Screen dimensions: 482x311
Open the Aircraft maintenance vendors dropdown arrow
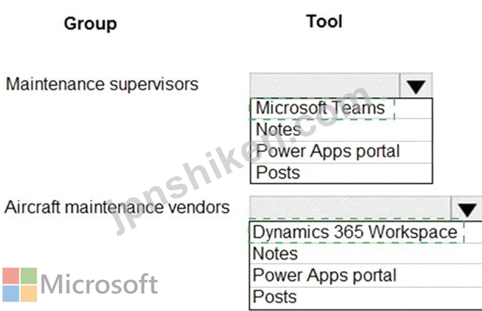coord(467,209)
